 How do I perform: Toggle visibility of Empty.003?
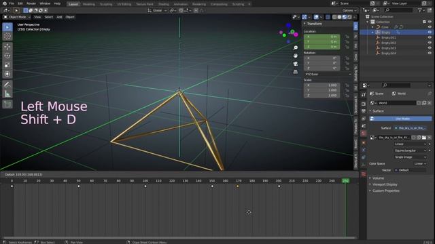tap(430, 48)
